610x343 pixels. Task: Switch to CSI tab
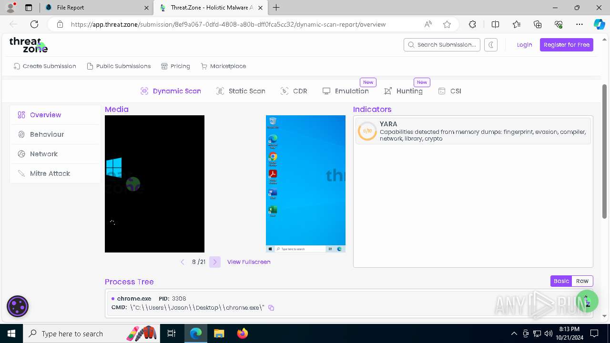(449, 91)
